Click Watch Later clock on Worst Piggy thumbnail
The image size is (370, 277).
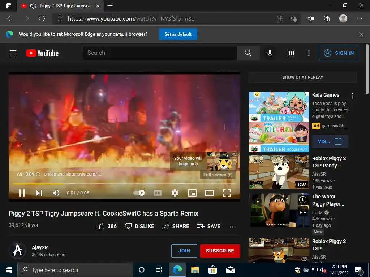click(x=303, y=200)
